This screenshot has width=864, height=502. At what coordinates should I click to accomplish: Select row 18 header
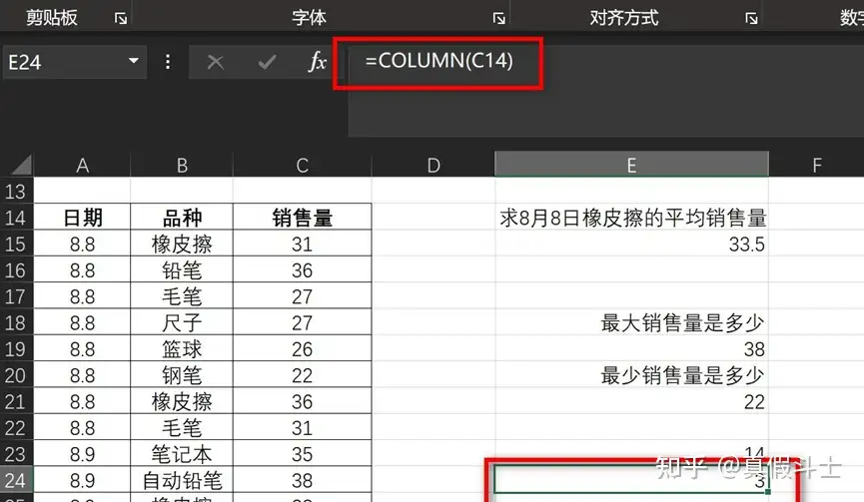tap(17, 322)
